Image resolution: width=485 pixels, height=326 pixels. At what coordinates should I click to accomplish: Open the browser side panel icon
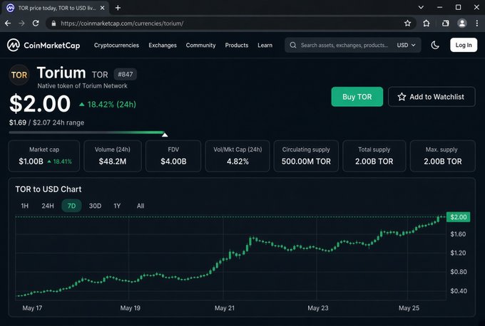coord(445,23)
